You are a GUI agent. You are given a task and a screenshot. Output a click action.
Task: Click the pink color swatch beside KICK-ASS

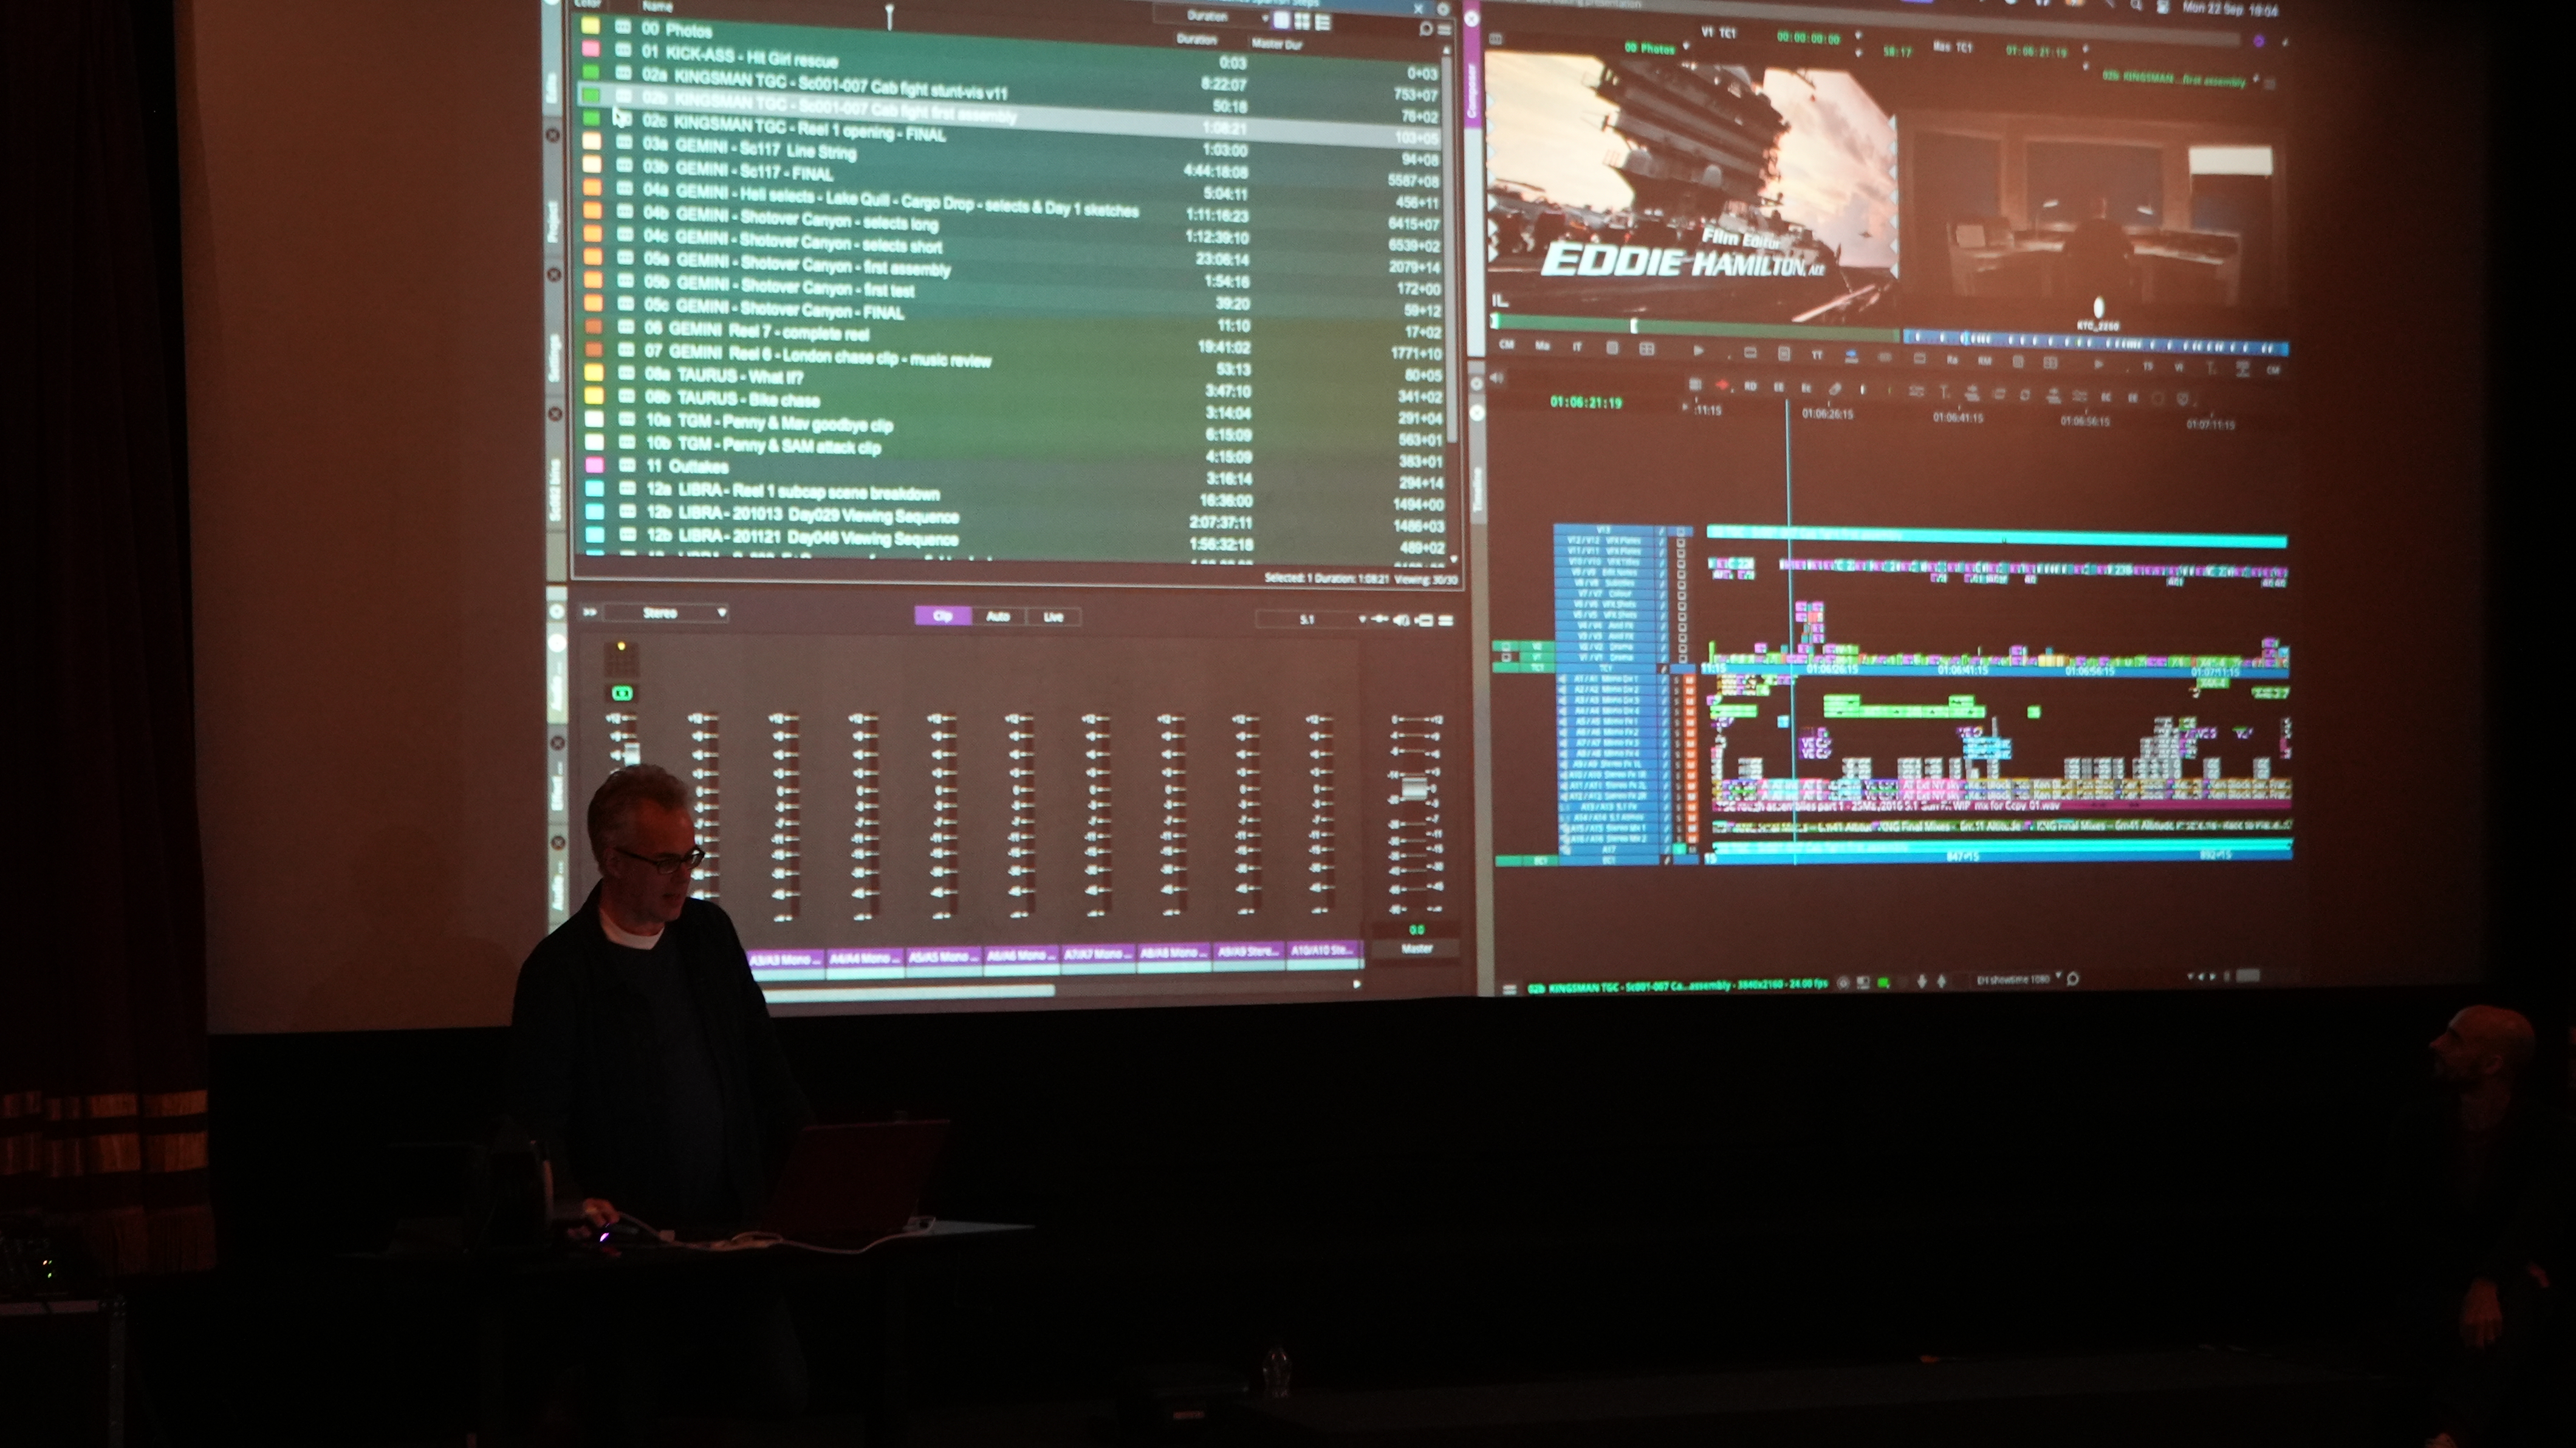(x=590, y=49)
